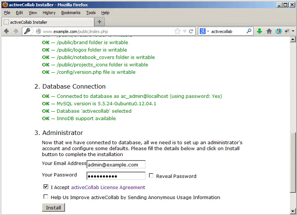Click the scrollbar down arrow
Screen dimensions: 297x215
[x=293, y=211]
